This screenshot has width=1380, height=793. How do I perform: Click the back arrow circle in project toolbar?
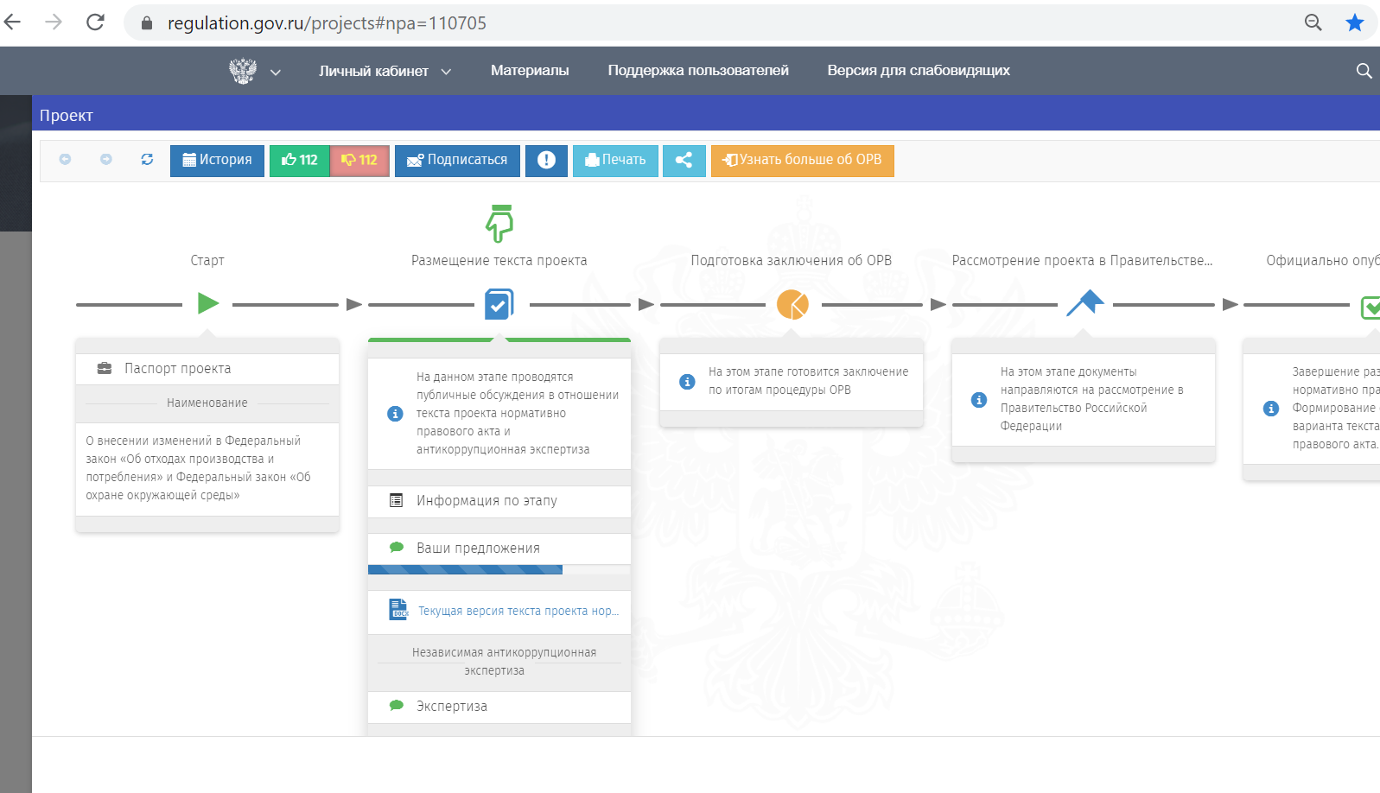(65, 160)
